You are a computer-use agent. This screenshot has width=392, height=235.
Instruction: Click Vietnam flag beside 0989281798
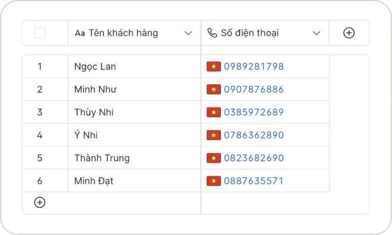(x=214, y=66)
